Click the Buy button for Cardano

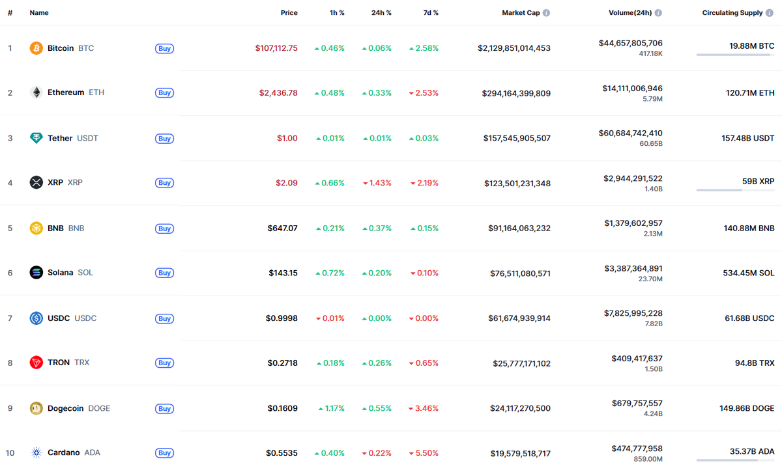pyautogui.click(x=164, y=452)
